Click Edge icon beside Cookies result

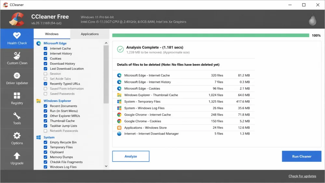[x=119, y=88]
